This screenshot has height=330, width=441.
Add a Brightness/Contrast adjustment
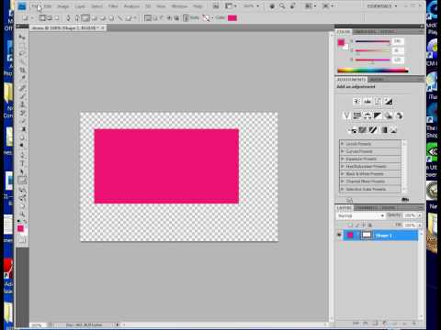(356, 102)
